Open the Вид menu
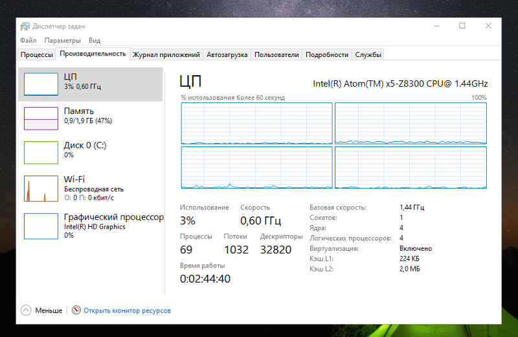 tap(95, 40)
